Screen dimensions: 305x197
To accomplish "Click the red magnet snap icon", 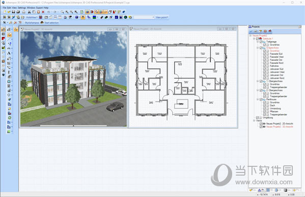I will 92,12.
